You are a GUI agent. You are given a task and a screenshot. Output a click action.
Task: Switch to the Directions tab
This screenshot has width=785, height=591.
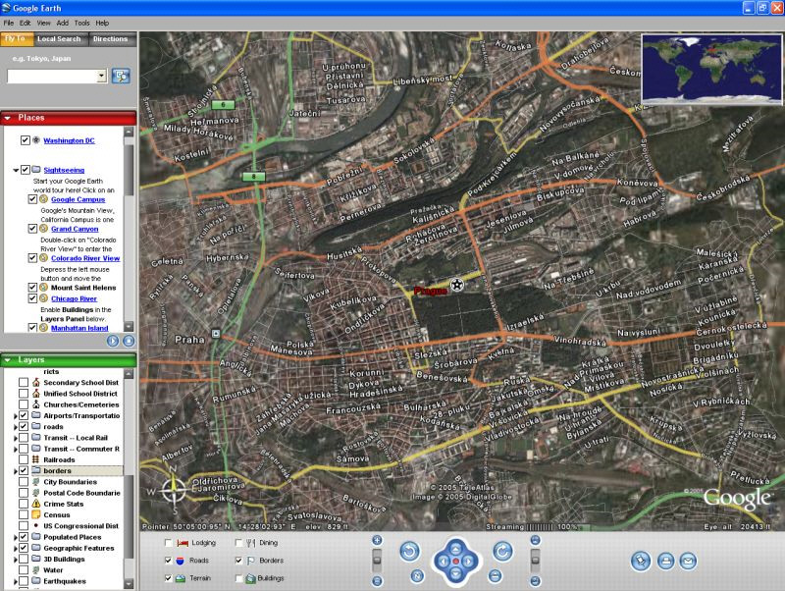coord(111,39)
